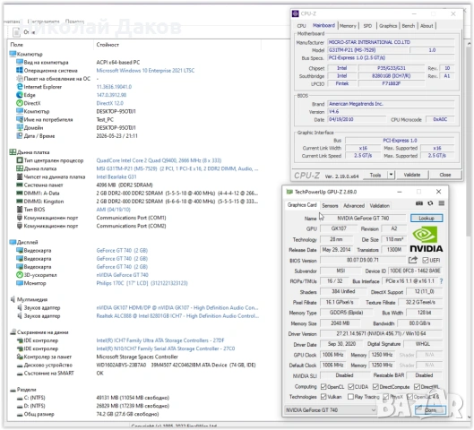Click the NVIDIA logo in GPU-Z
The height and width of the screenshot is (430, 474).
(x=427, y=239)
